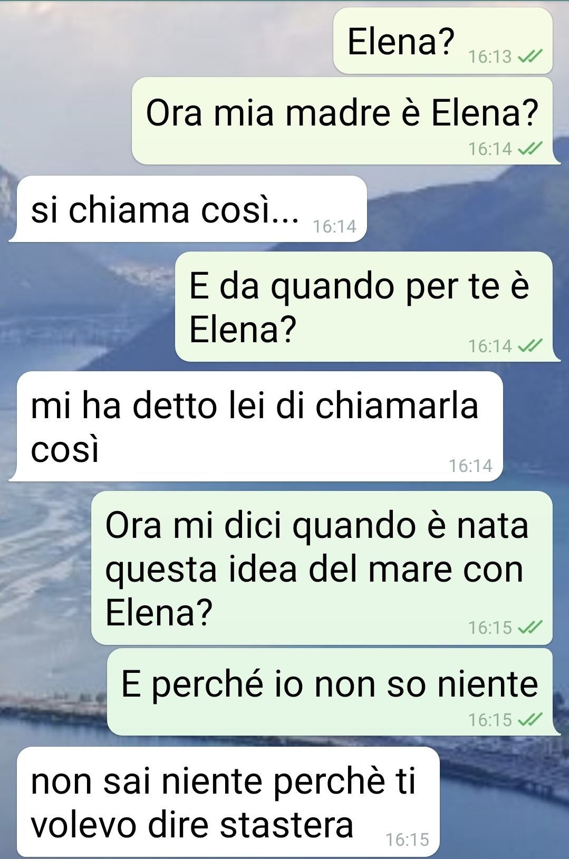Click the 16:14 timestamp on 'si chiama così...'

pyautogui.click(x=334, y=226)
